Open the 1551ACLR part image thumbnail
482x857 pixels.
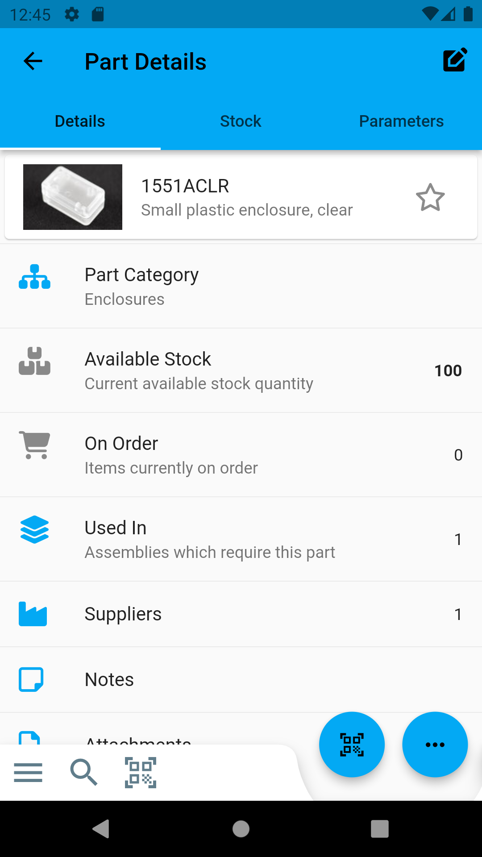point(73,197)
